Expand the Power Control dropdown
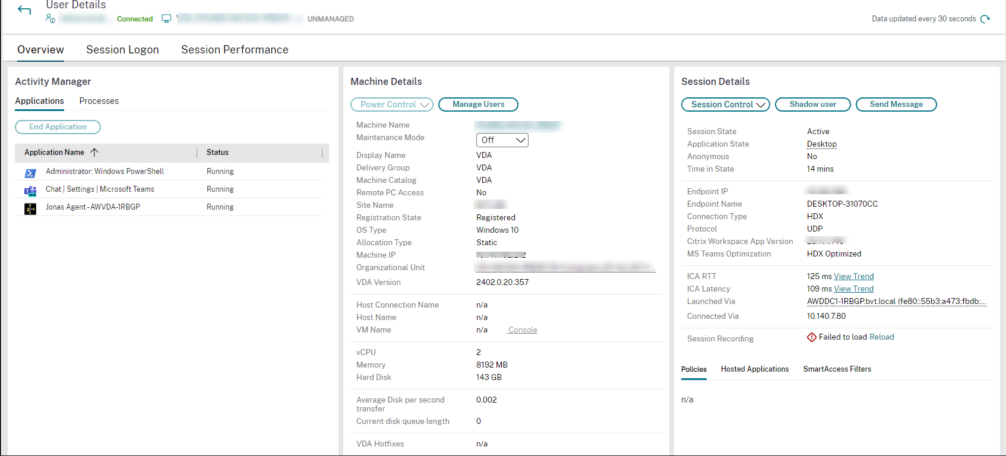 391,104
